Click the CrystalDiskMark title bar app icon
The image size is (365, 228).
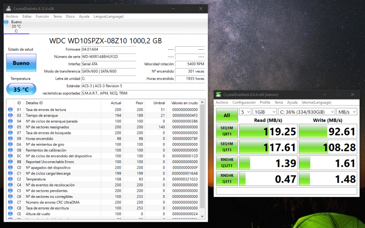[219, 95]
